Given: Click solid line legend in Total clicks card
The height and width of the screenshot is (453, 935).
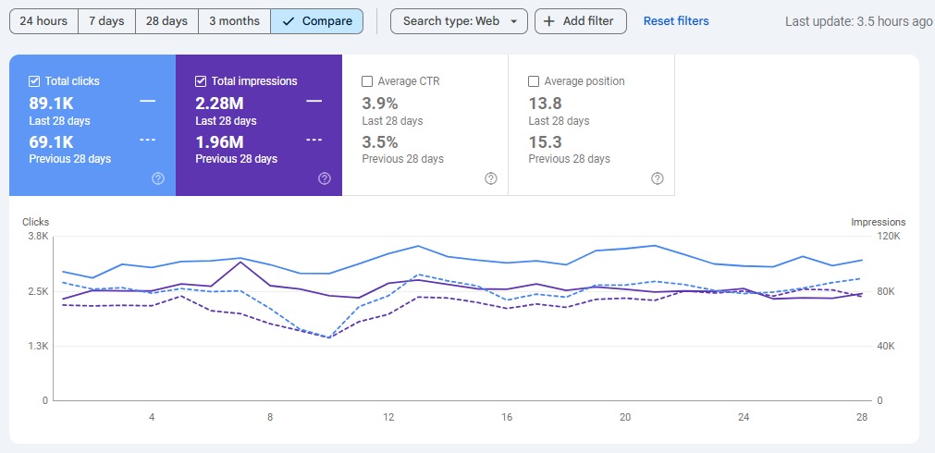Looking at the screenshot, I should coord(147,101).
